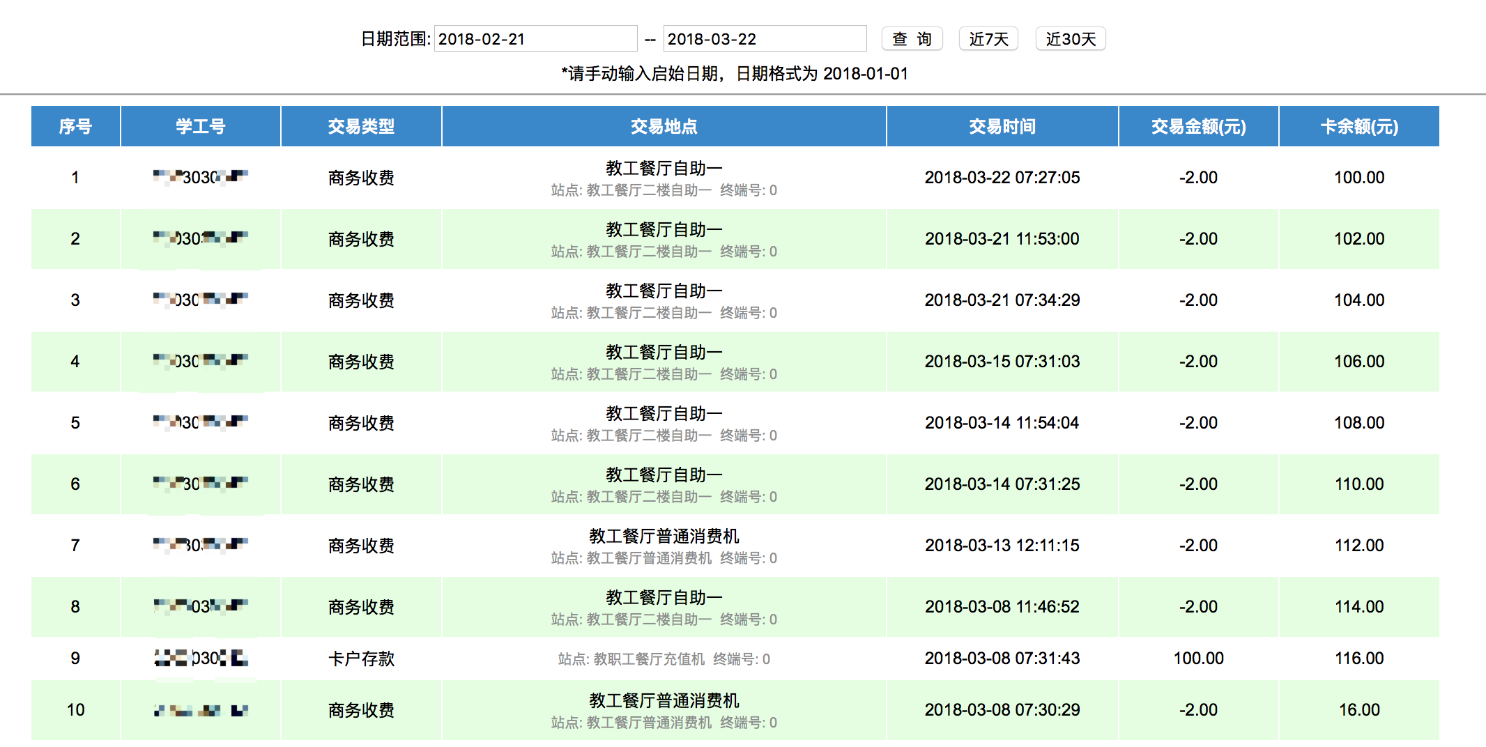Click the 100.00 deposit amount in row 9
Viewport: 1486px width, 747px height.
(1198, 659)
